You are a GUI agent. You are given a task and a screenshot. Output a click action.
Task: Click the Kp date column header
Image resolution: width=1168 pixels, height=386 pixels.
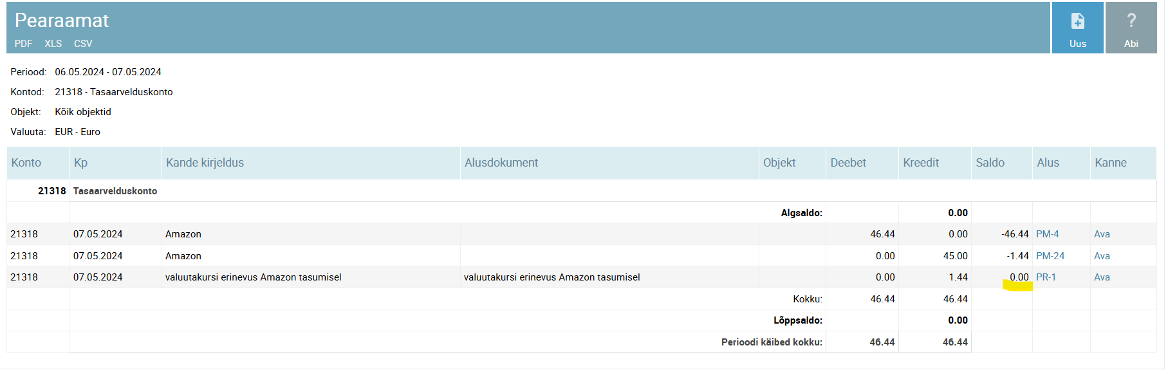tap(80, 163)
